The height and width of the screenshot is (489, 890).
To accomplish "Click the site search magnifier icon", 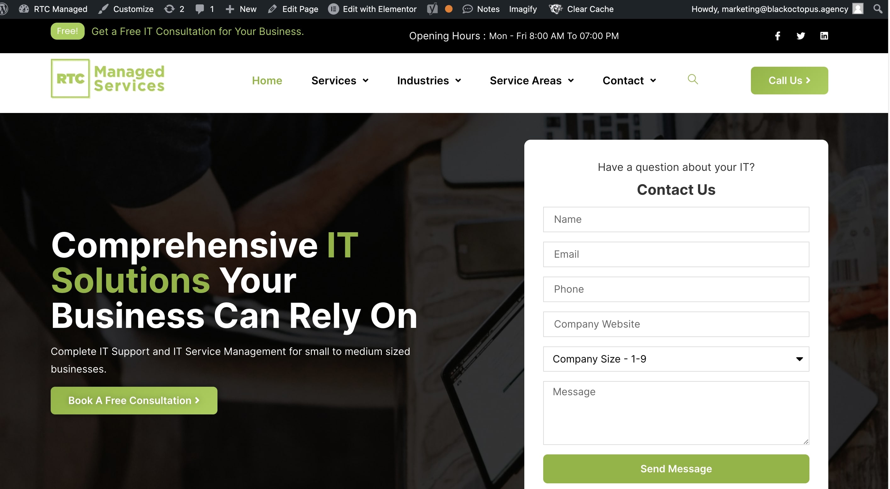I will 692,79.
